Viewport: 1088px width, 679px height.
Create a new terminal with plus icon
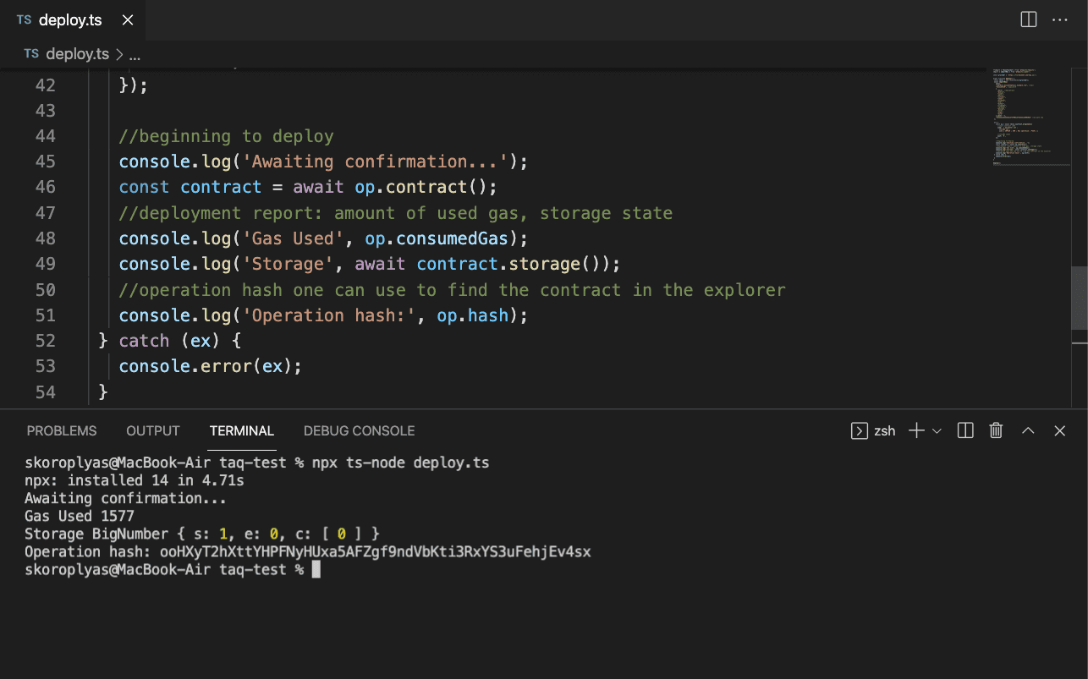916,431
